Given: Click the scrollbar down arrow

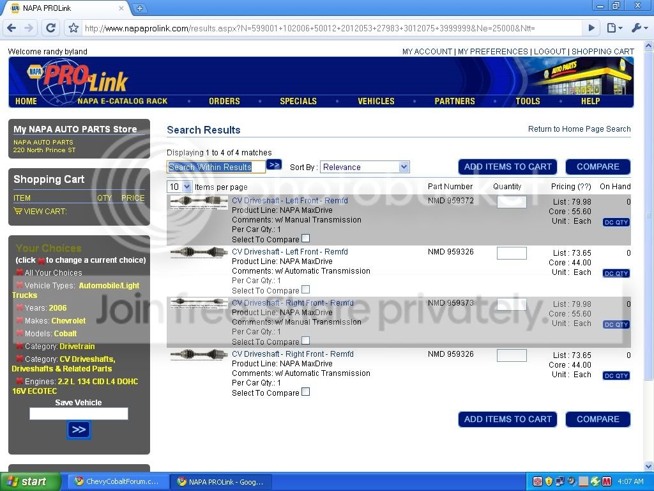Looking at the screenshot, I should tap(649, 466).
